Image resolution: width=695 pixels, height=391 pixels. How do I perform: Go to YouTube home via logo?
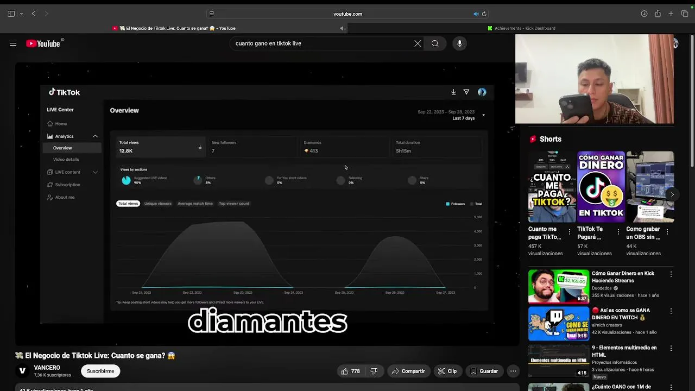[43, 43]
